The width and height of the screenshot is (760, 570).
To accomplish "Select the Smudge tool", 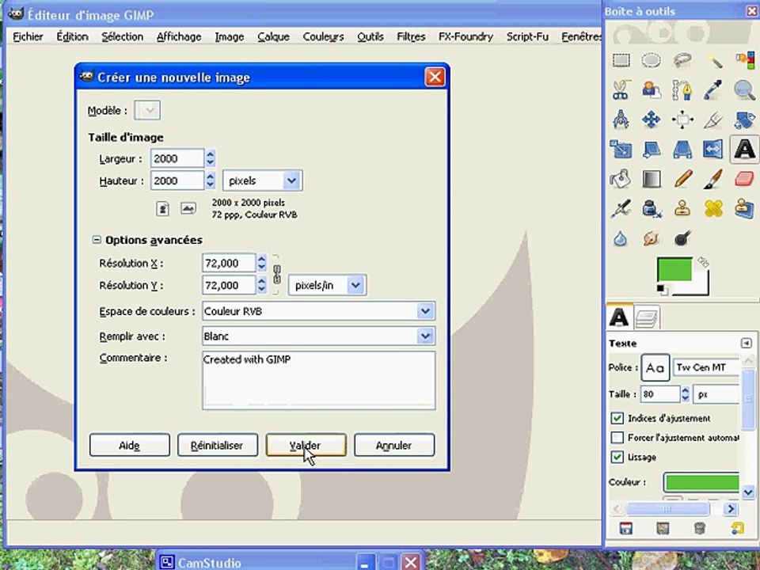I will click(x=651, y=238).
